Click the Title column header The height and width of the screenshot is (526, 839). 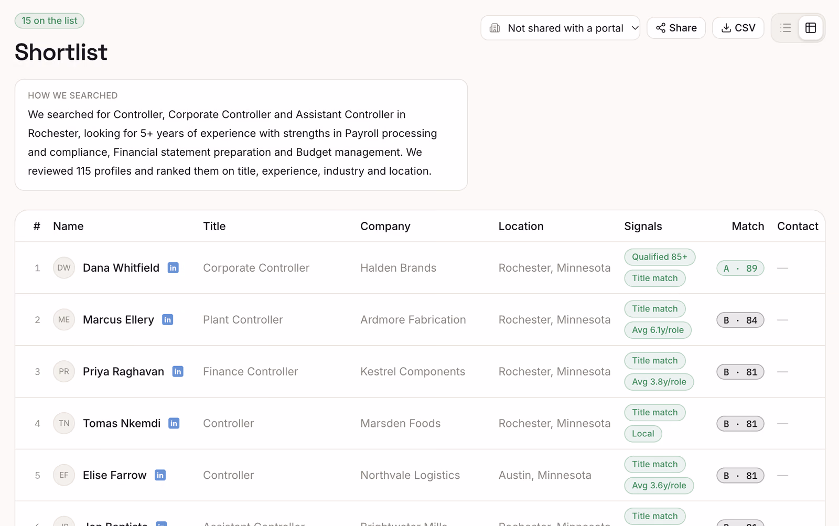[214, 226]
